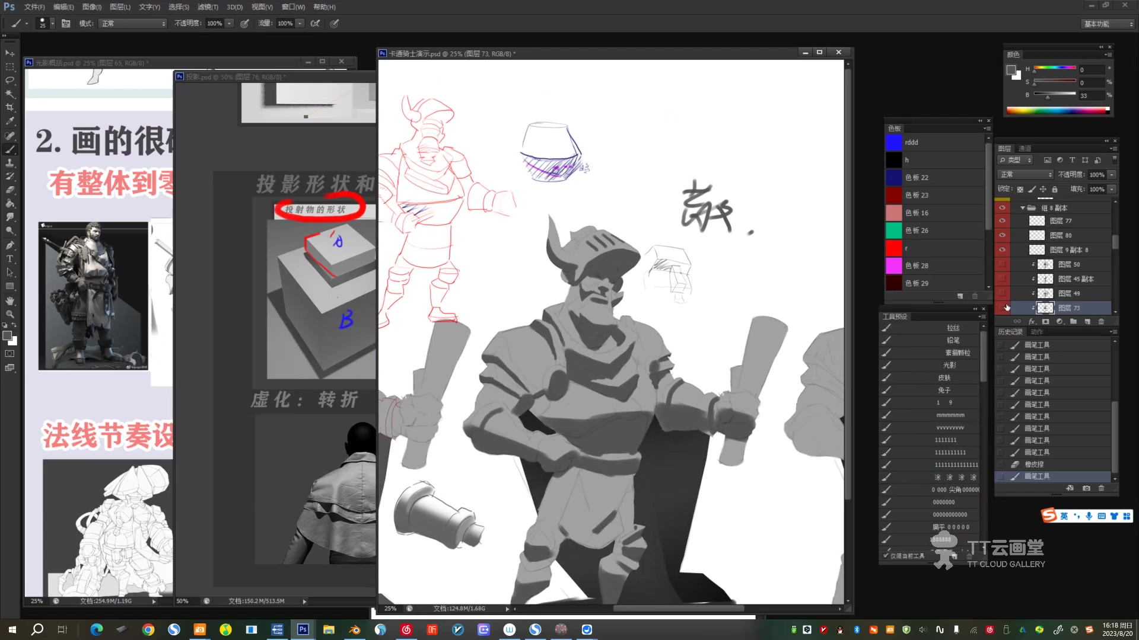Open the 滤镜(T) menu

point(208,7)
